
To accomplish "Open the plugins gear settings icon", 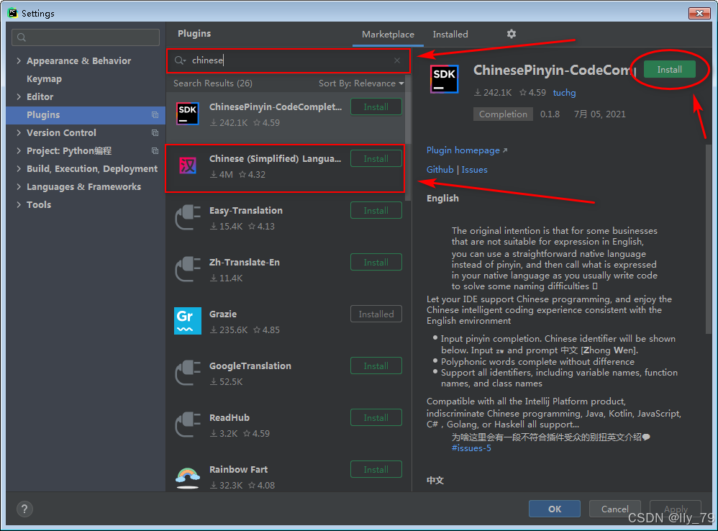I will 511,34.
